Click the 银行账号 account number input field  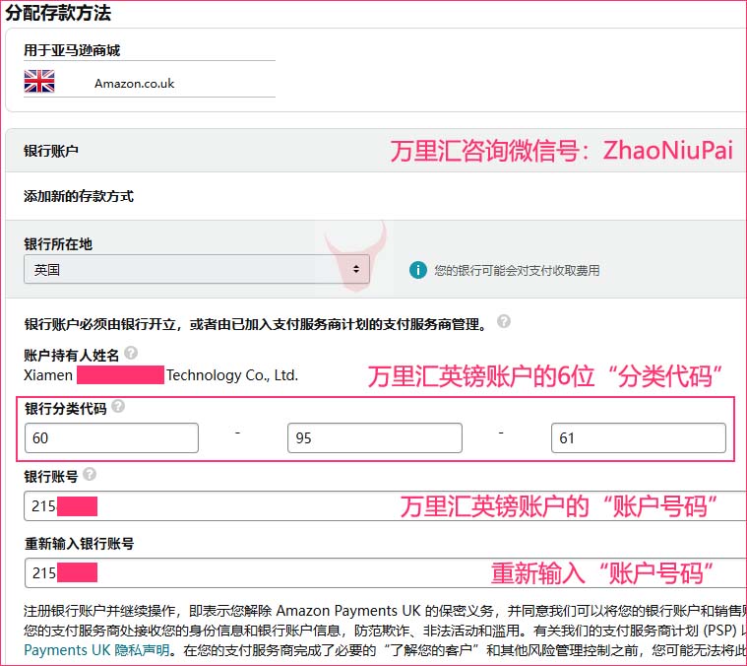(385, 505)
